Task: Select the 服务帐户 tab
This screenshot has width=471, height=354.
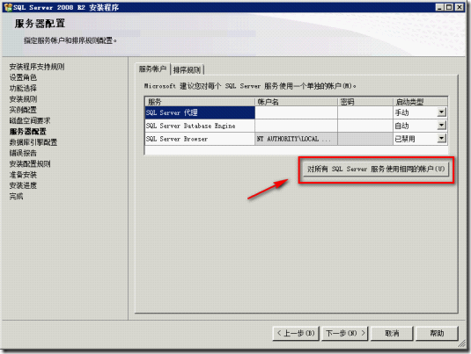Action: 152,69
